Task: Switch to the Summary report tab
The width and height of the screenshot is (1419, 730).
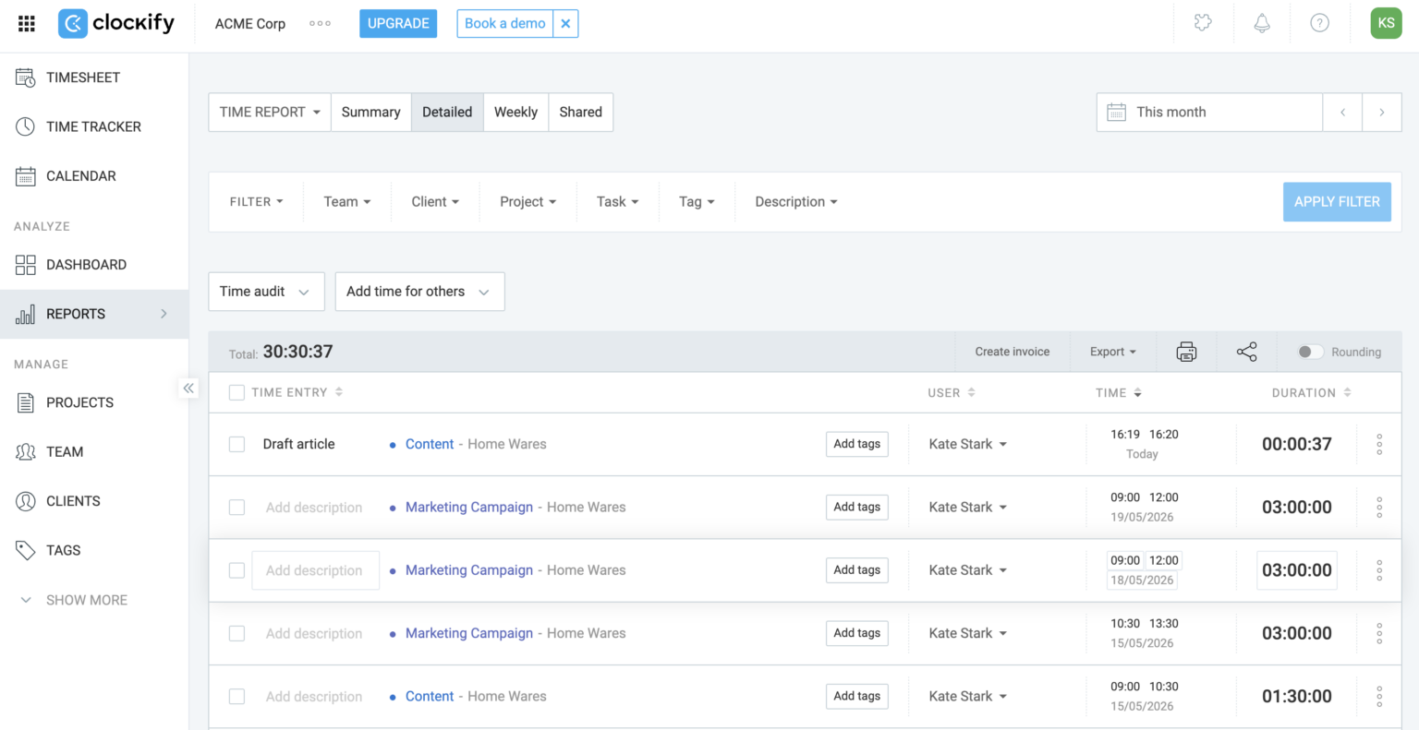Action: [x=371, y=113]
